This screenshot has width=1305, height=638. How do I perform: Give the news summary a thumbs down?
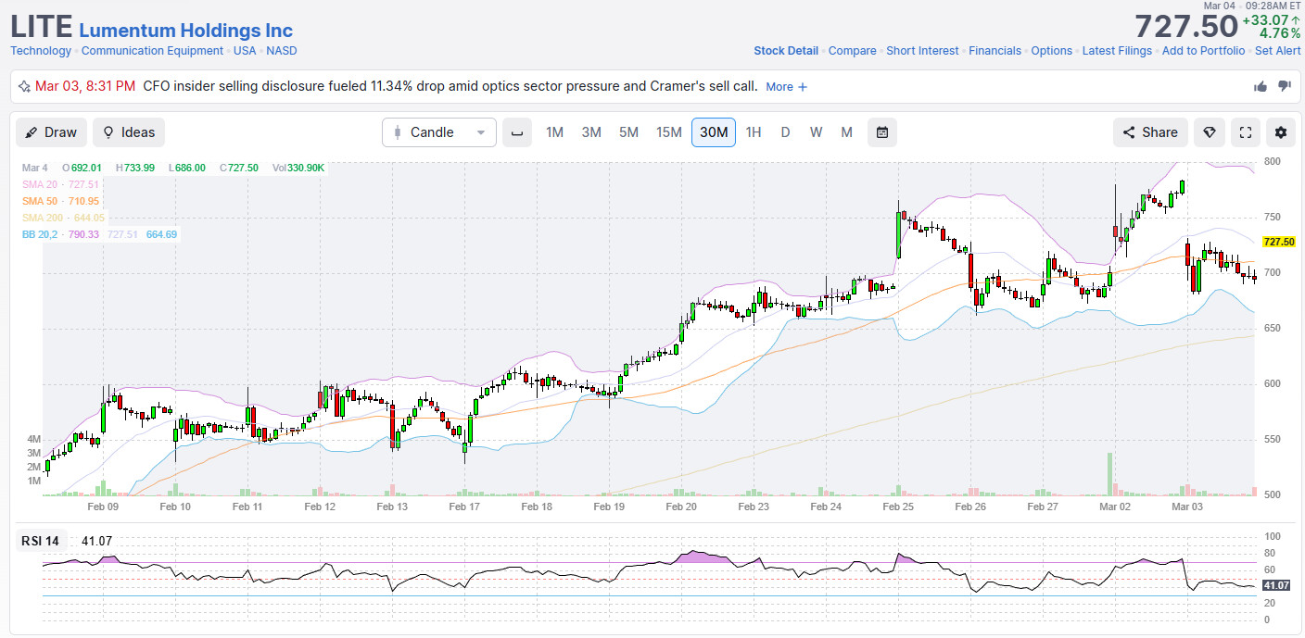pos(1284,86)
